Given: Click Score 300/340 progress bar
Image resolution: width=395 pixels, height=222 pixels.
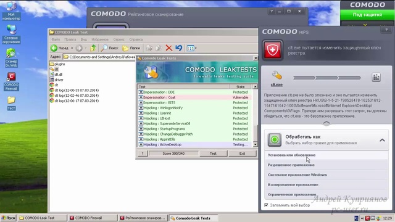Looking at the screenshot, I should pos(173,154).
